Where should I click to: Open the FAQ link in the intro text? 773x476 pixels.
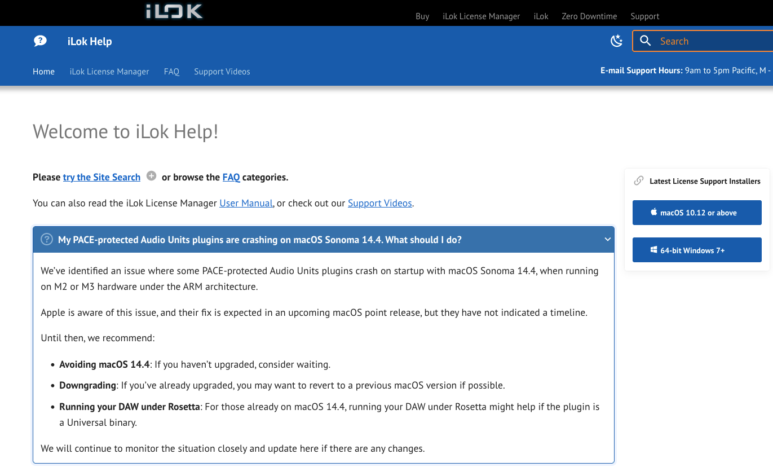tap(231, 177)
